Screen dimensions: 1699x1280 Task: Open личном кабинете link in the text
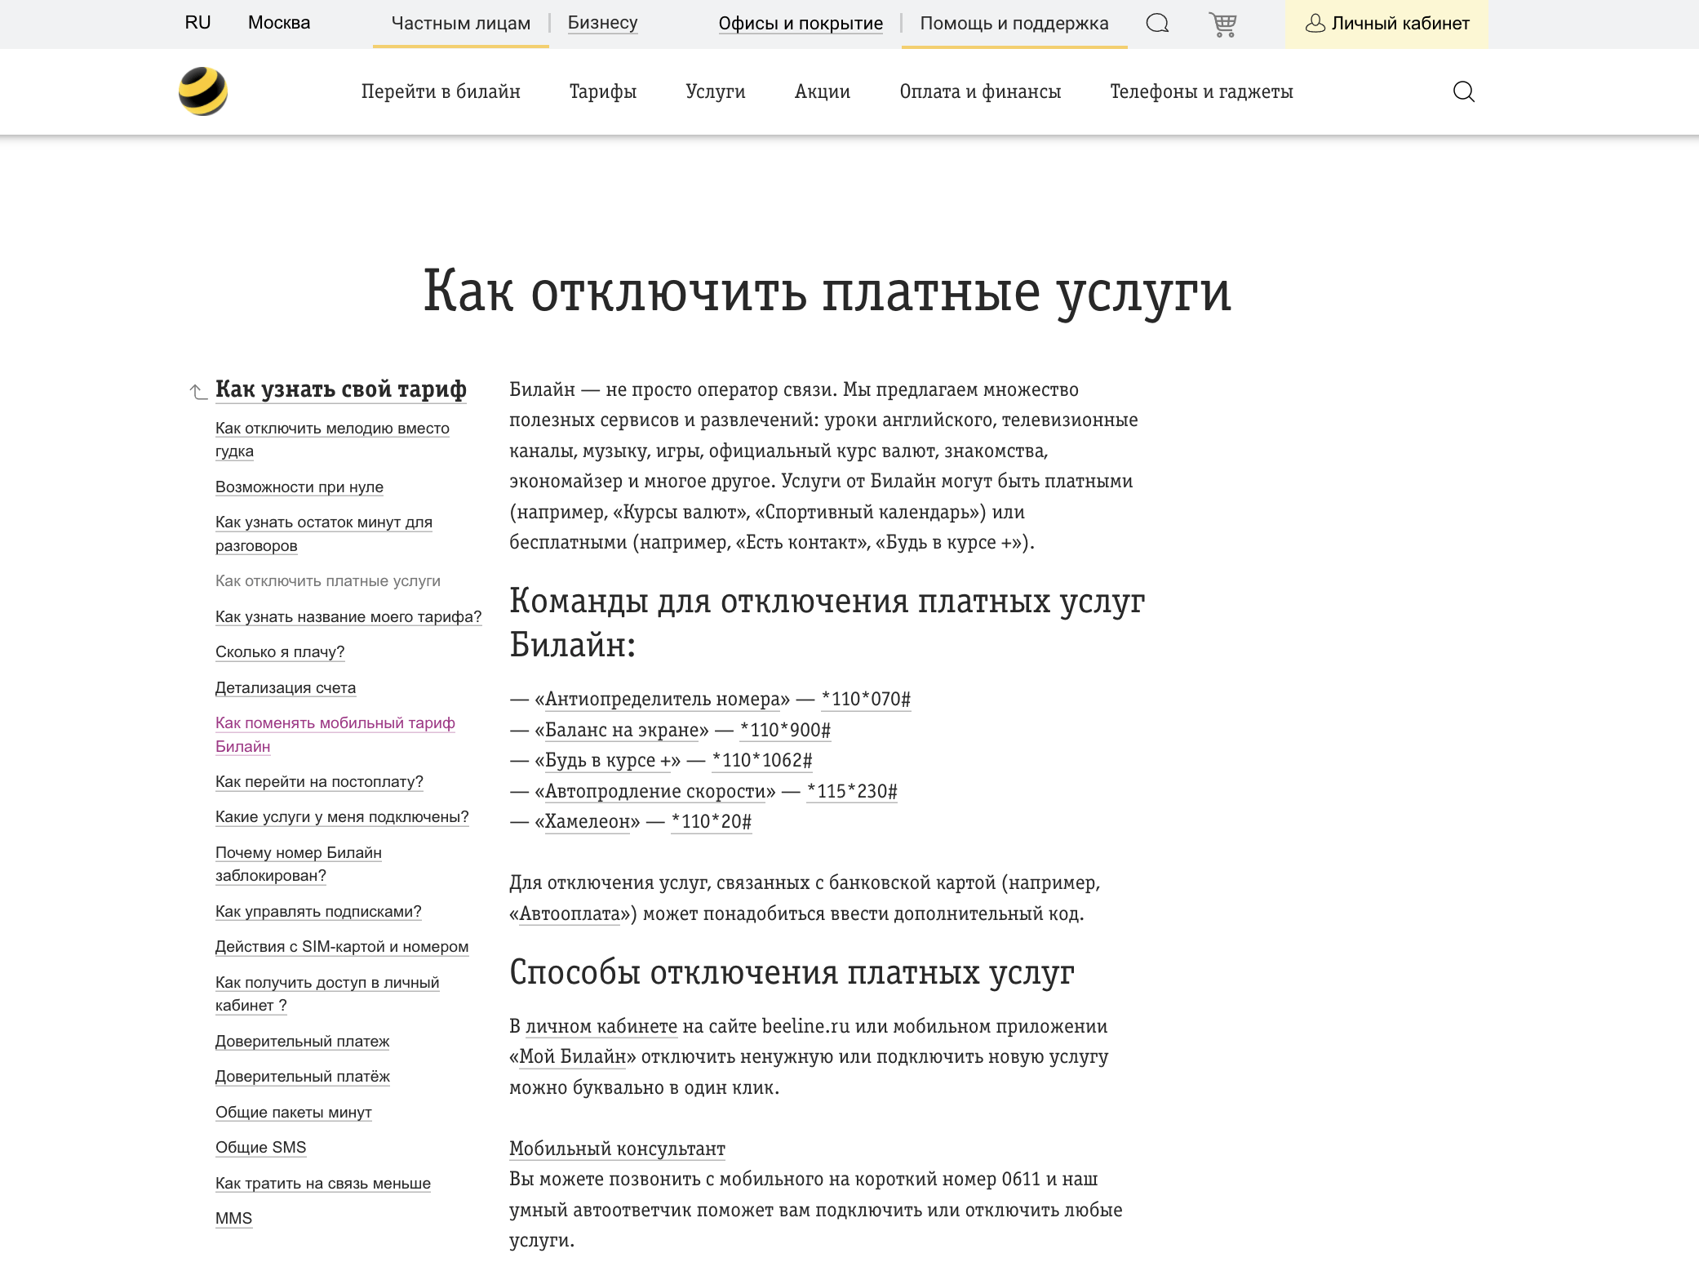600,1026
